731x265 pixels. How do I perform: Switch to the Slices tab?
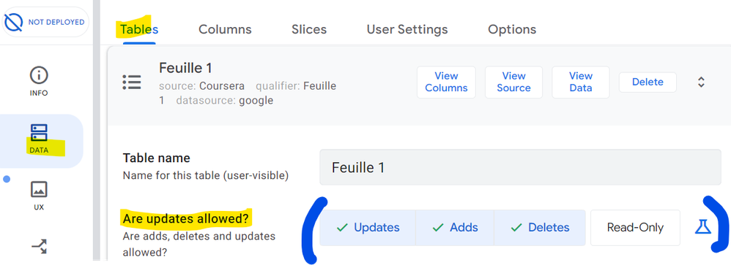[x=309, y=29]
